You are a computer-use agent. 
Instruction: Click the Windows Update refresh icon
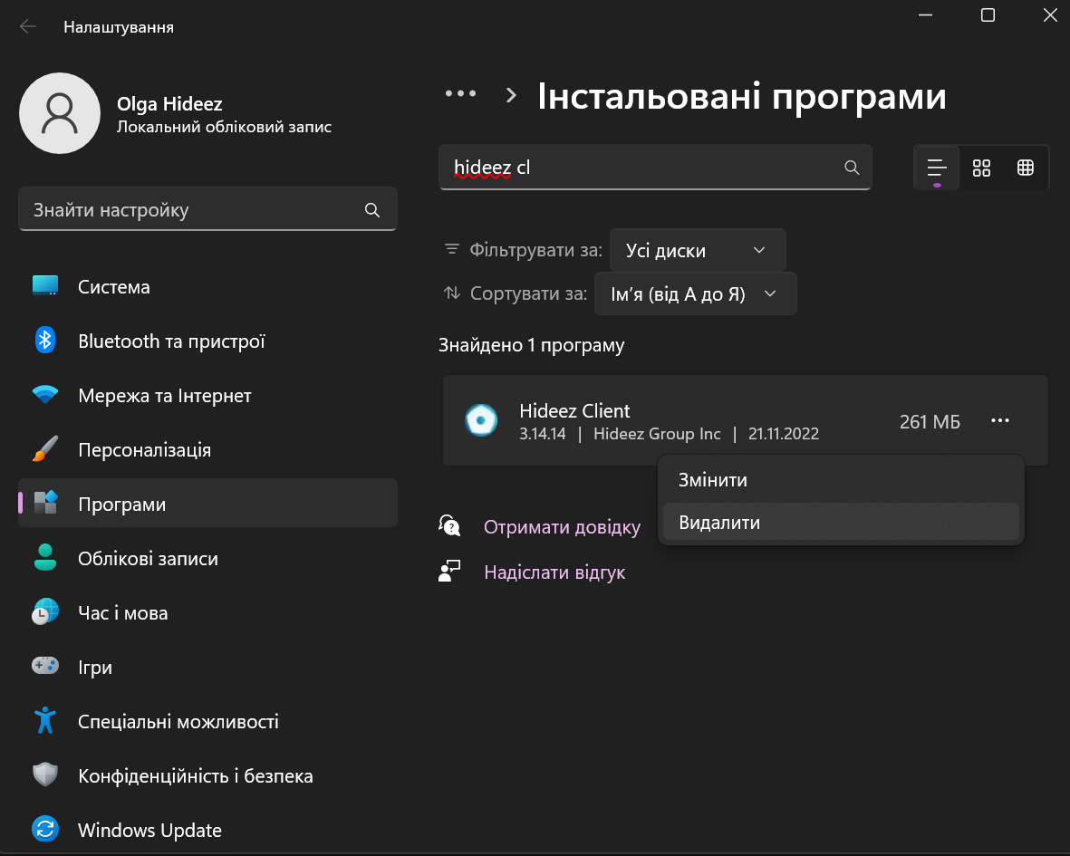point(45,830)
